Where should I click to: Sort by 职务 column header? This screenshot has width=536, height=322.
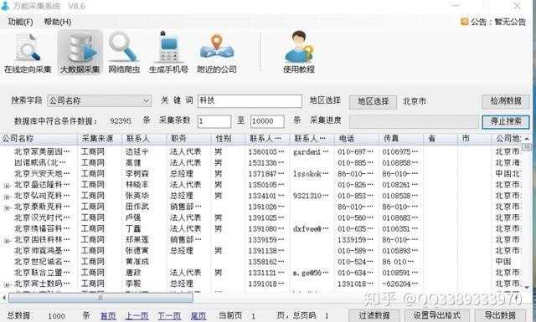(x=189, y=139)
